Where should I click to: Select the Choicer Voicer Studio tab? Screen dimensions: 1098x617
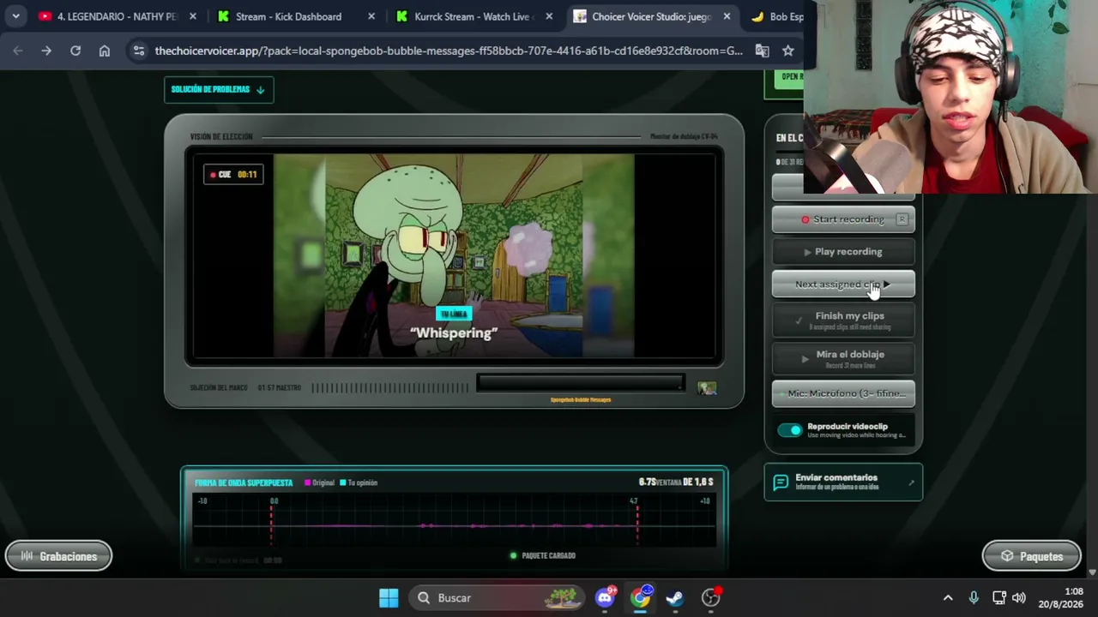tap(653, 16)
